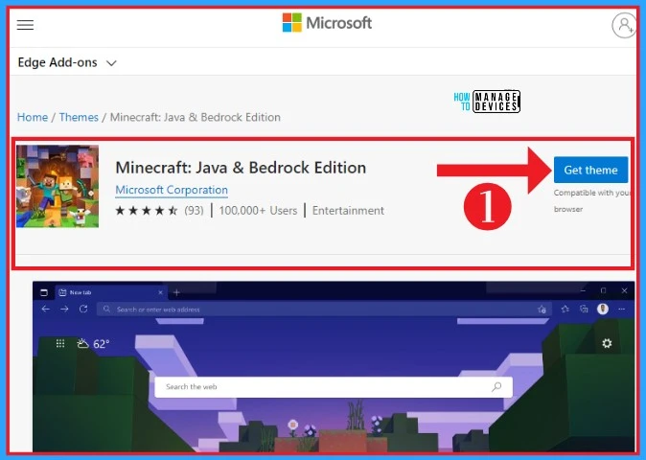Click the Minecraft theme thumbnail image
Screen dimensions: 646x460
tap(58, 186)
